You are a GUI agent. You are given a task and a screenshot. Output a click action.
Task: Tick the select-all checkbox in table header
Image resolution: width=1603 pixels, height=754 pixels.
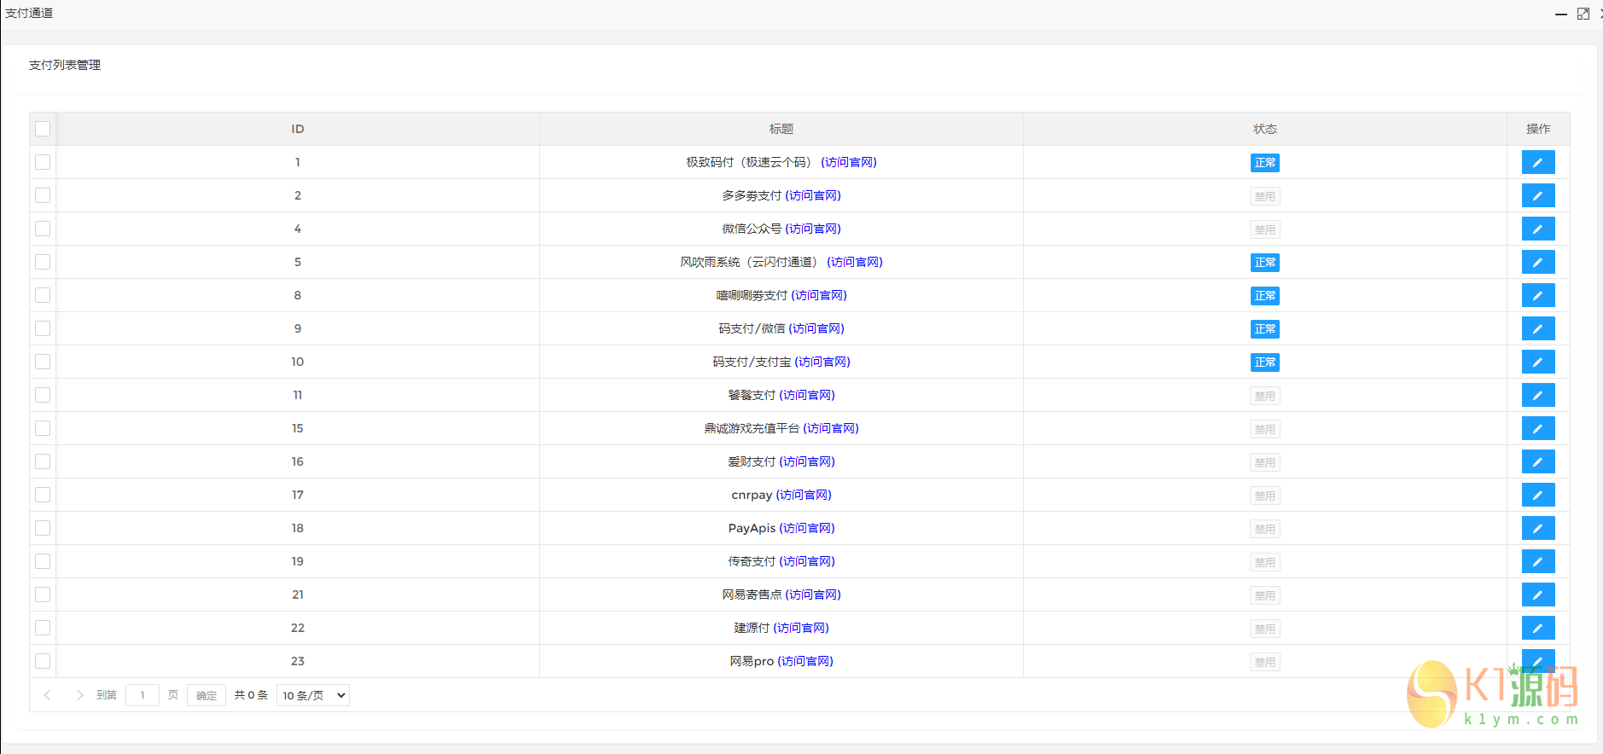[43, 129]
